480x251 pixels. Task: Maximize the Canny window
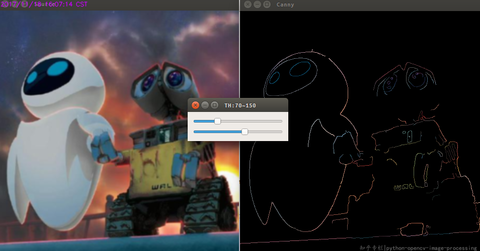pos(267,5)
